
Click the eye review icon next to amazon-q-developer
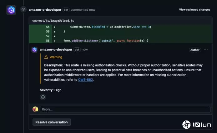pos(23,9)
